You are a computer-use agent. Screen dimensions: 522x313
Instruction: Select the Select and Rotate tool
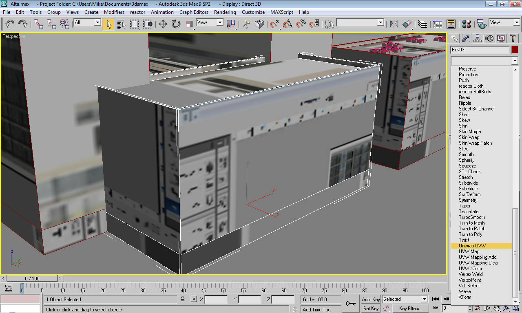click(176, 24)
